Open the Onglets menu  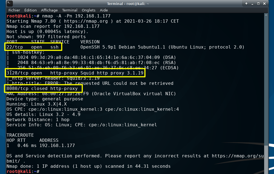pos(89,10)
